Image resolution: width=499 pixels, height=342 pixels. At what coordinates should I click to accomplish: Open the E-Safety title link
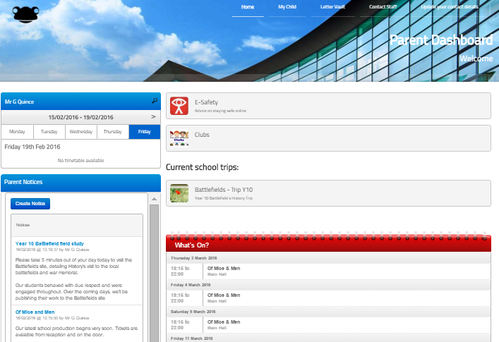[x=206, y=102]
